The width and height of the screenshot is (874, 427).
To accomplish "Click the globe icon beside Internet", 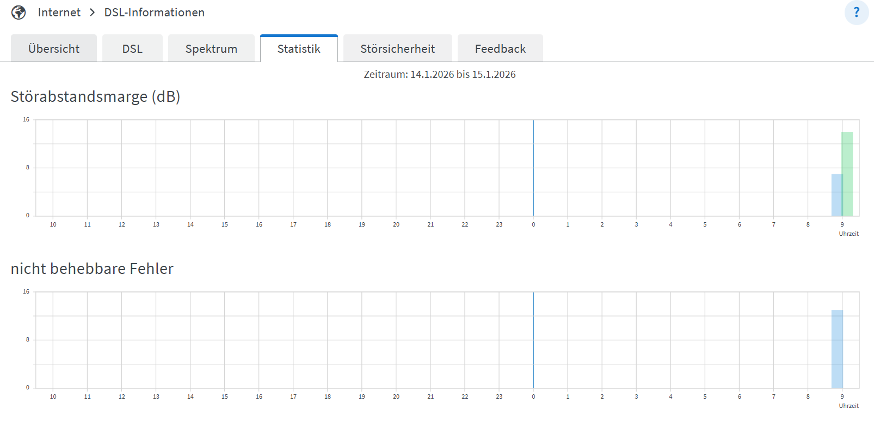I will coord(19,13).
